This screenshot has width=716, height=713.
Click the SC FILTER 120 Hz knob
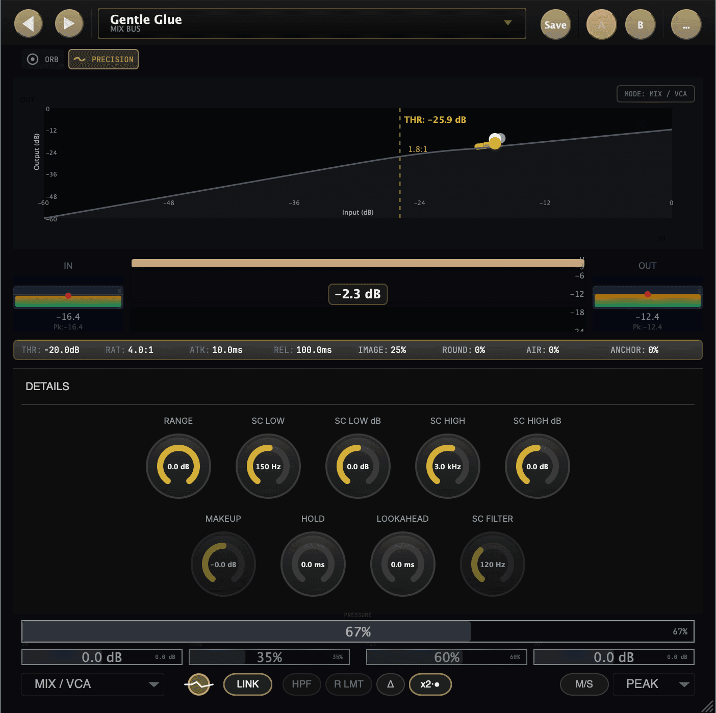(x=492, y=564)
